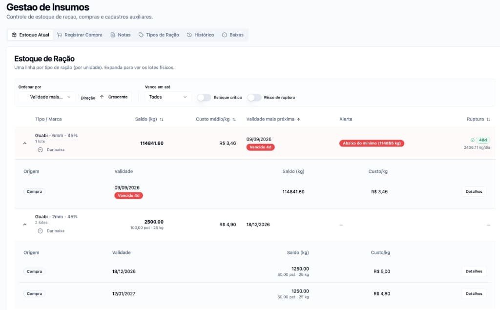This screenshot has height=310, width=500.
Task: Click the R$ 4,90 average cost value
Action: point(228,225)
